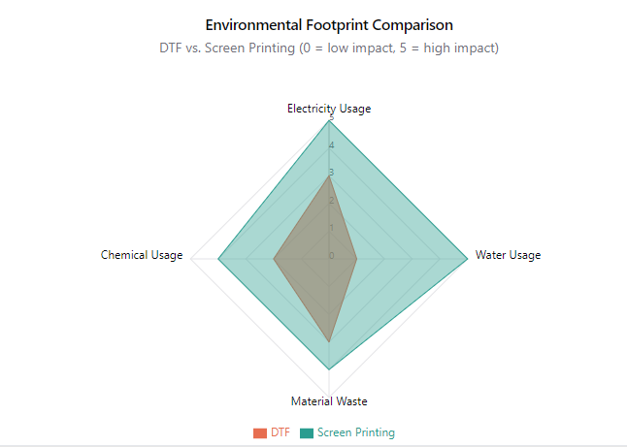The height and width of the screenshot is (447, 627).
Task: Select the Water Usage axis label
Action: coord(508,256)
